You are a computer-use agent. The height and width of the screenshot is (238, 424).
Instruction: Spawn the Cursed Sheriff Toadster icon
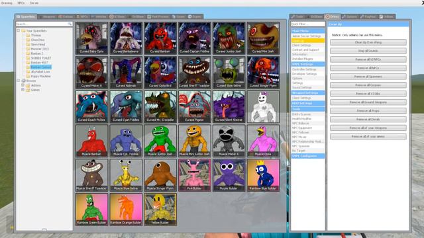(x=195, y=72)
